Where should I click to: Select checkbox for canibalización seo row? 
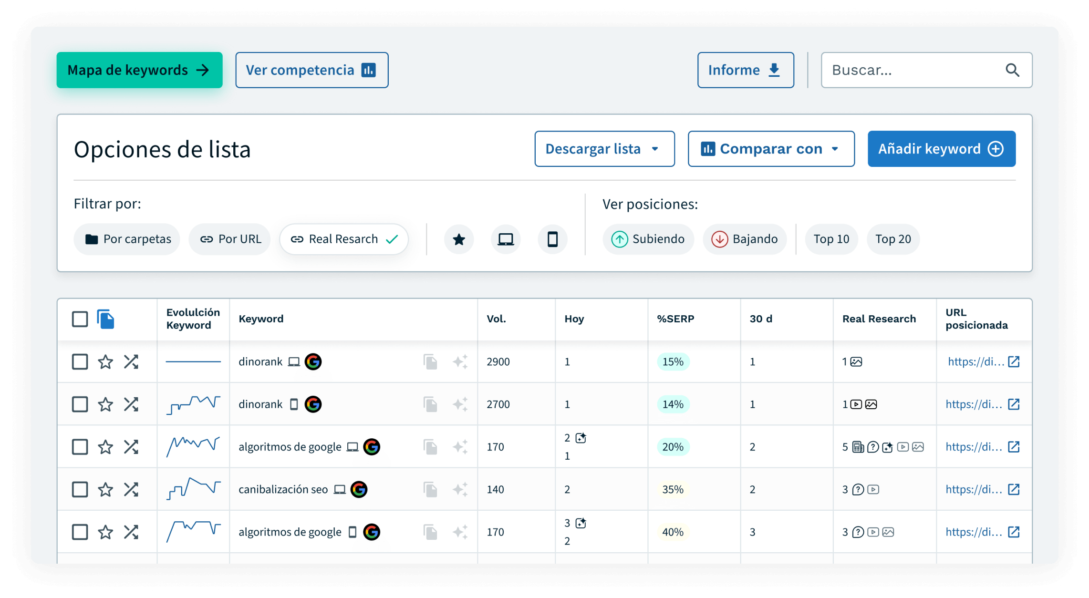pos(80,490)
